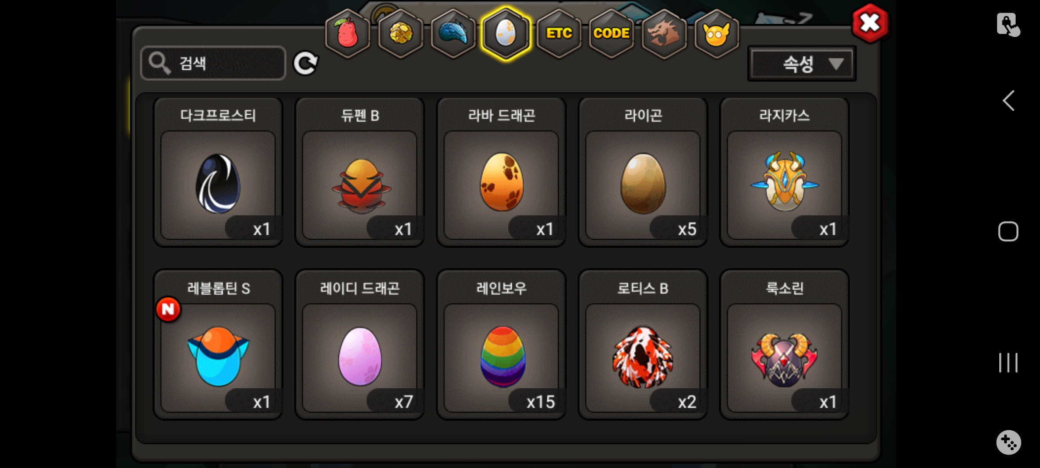
Task: Choose the 레인보우 rainbow egg
Action: pyautogui.click(x=501, y=344)
